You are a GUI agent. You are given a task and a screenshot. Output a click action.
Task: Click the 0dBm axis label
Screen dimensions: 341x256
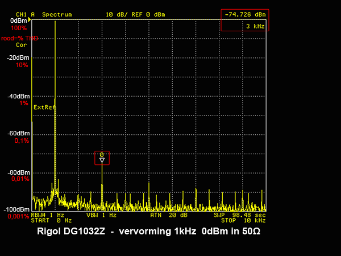click(x=19, y=20)
